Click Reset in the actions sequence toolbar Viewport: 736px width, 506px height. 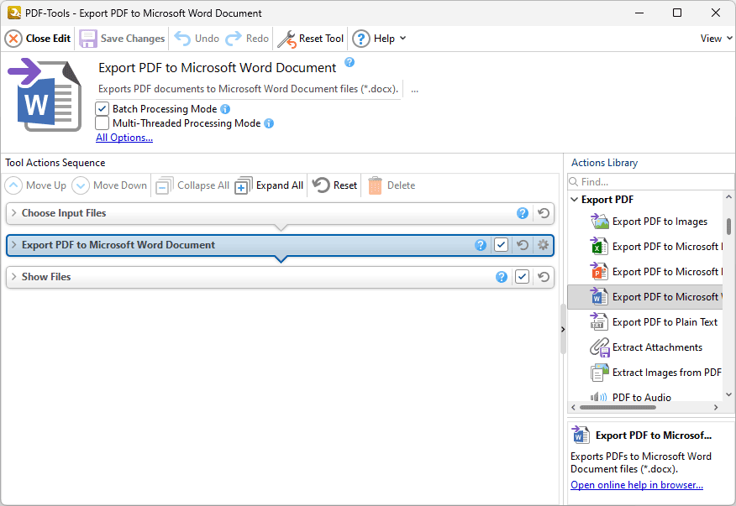pyautogui.click(x=334, y=185)
